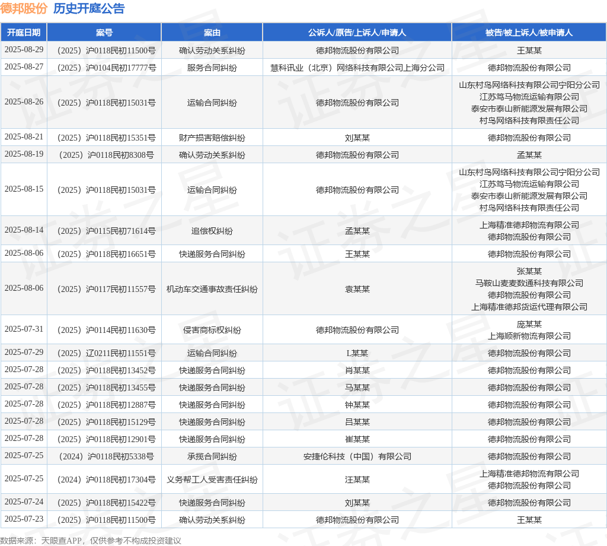Click the 公诉人/原告/上诉人/申请人 column header
The height and width of the screenshot is (546, 607).
click(x=357, y=33)
